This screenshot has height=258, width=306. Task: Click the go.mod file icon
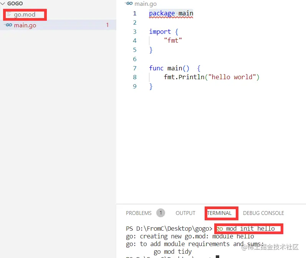[9, 15]
